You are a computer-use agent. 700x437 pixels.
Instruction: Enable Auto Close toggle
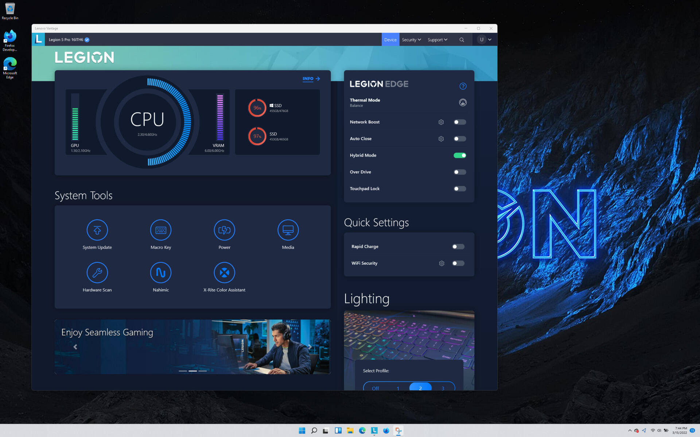tap(460, 139)
